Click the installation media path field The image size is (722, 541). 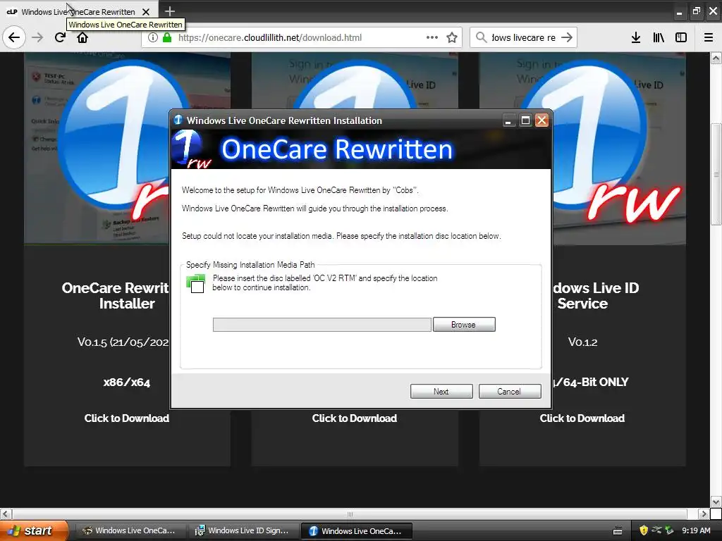[322, 324]
